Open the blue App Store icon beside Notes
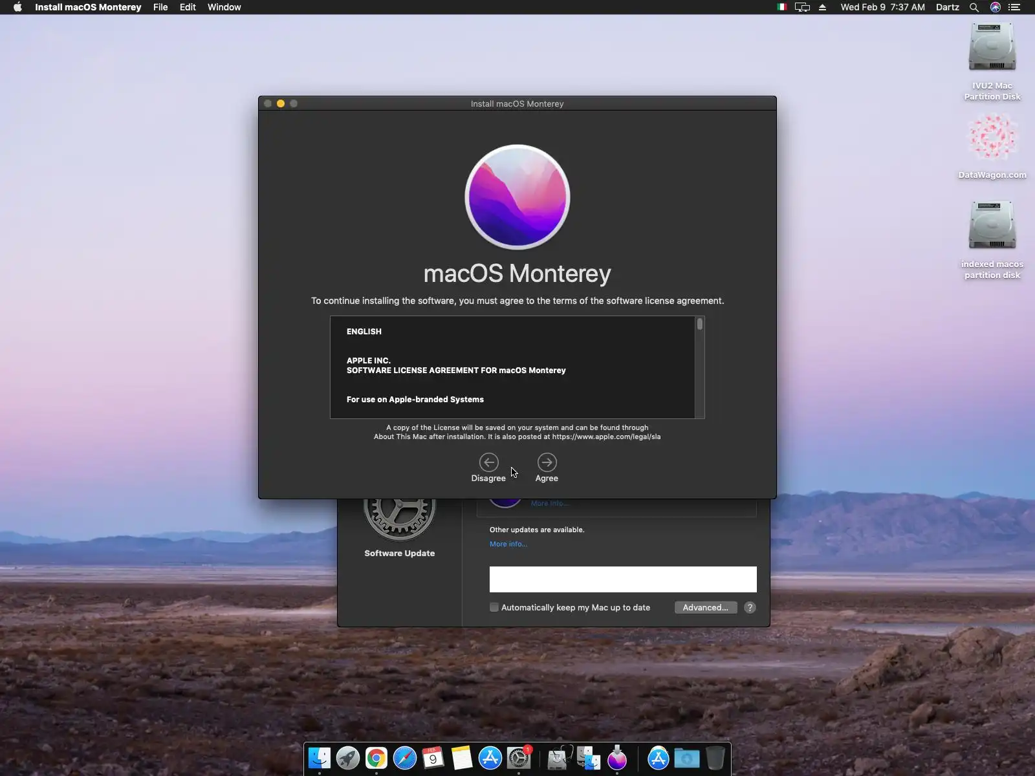Screen dimensions: 1035x776 [490, 758]
